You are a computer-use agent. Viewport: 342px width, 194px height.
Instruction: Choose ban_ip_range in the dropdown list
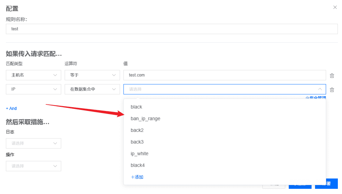click(x=146, y=119)
